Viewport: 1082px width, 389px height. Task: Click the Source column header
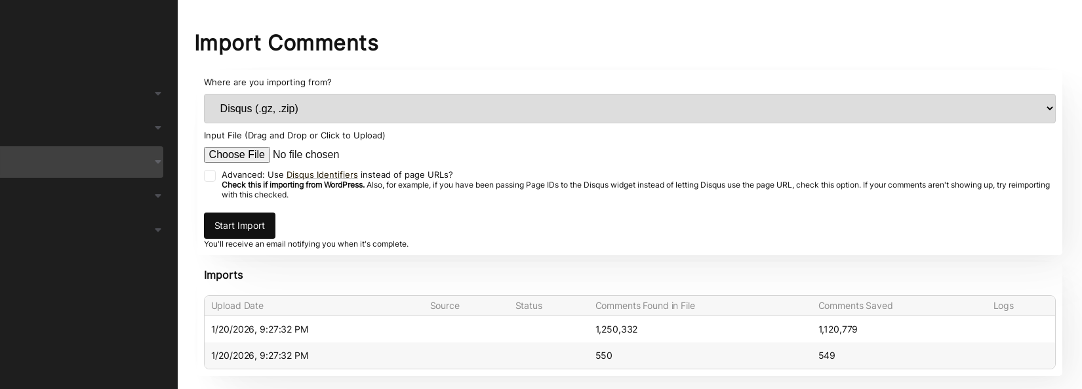point(445,306)
